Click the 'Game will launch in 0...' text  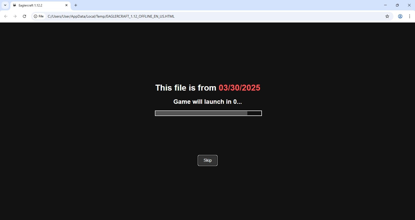[x=208, y=102]
